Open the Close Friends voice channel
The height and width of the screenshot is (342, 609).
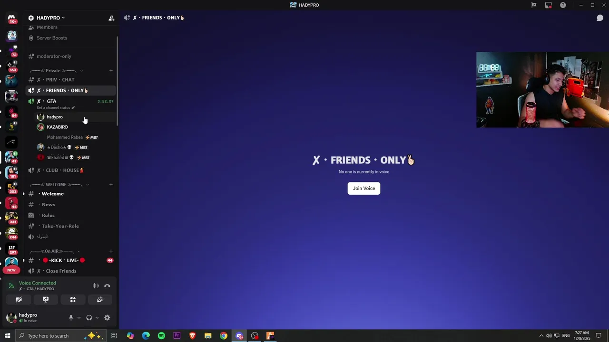click(71, 271)
